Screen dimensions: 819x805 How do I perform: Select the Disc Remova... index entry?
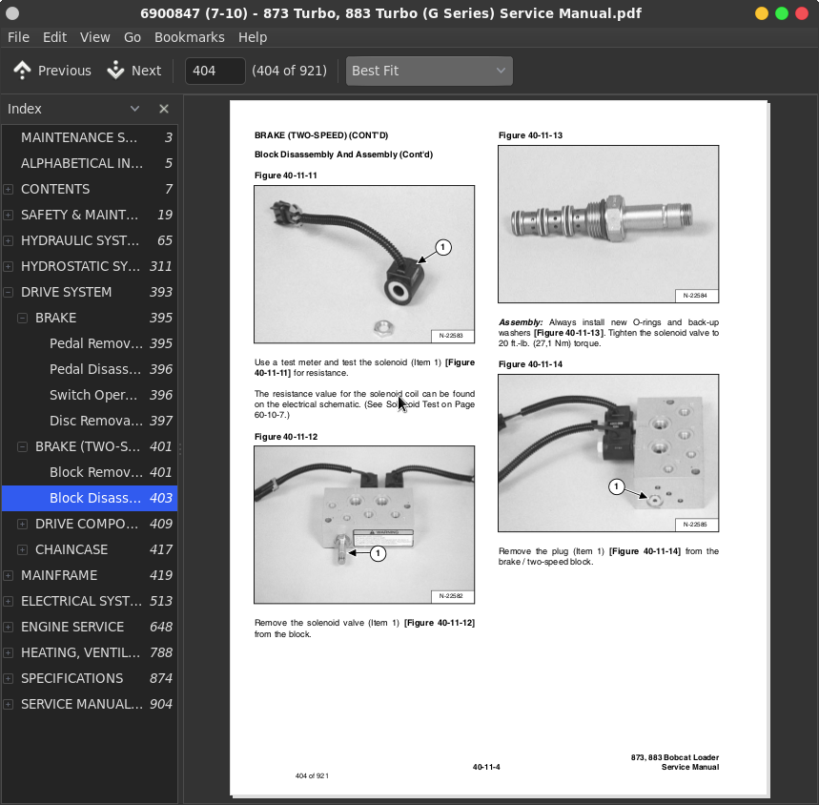[95, 421]
